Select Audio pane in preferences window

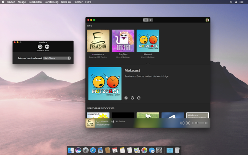[47, 48]
